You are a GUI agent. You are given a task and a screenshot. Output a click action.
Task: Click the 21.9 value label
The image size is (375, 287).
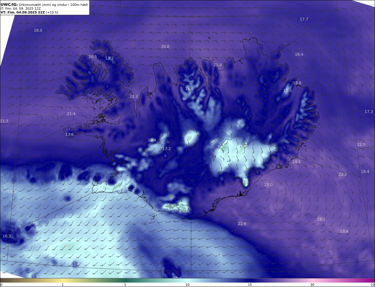(242, 224)
